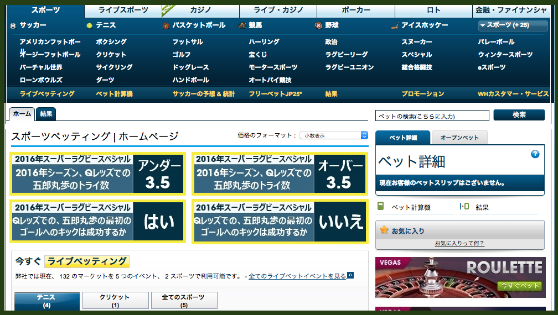Image resolution: width=558 pixels, height=315 pixels.
Task: Open 結果 in yellow menu bar
Action: pyautogui.click(x=331, y=94)
